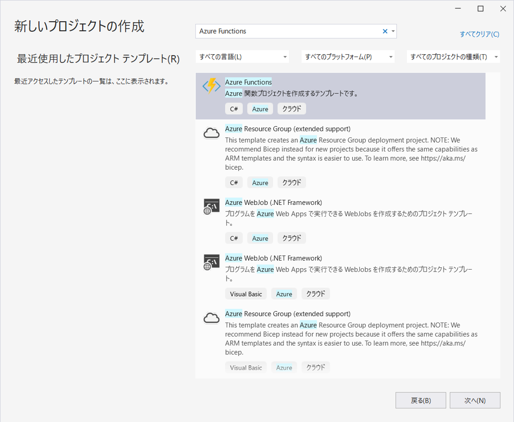This screenshot has height=422, width=514.
Task: Open the search history dropdown arrow
Action: pos(393,31)
